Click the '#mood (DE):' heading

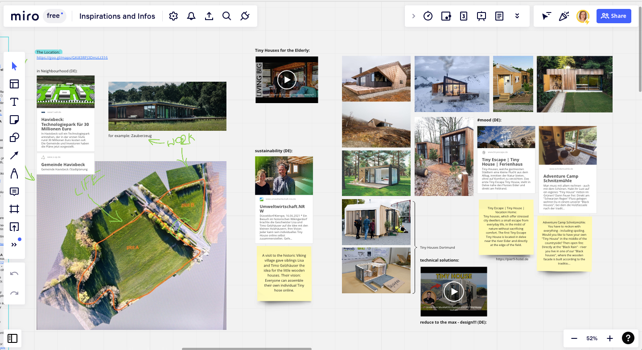(490, 120)
